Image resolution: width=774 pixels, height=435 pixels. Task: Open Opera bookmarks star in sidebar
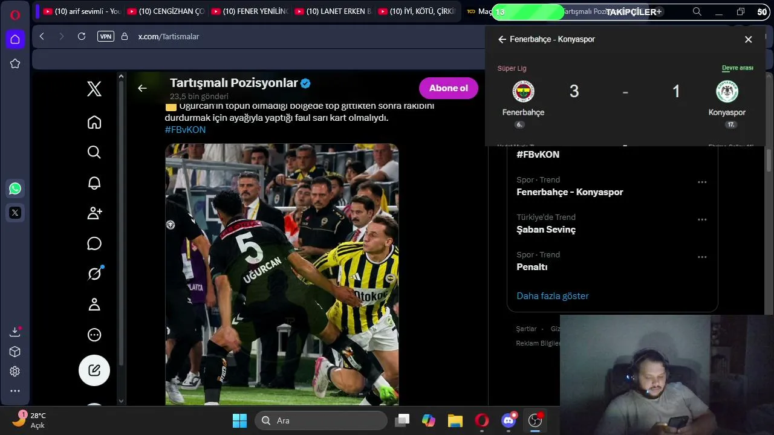pyautogui.click(x=15, y=63)
